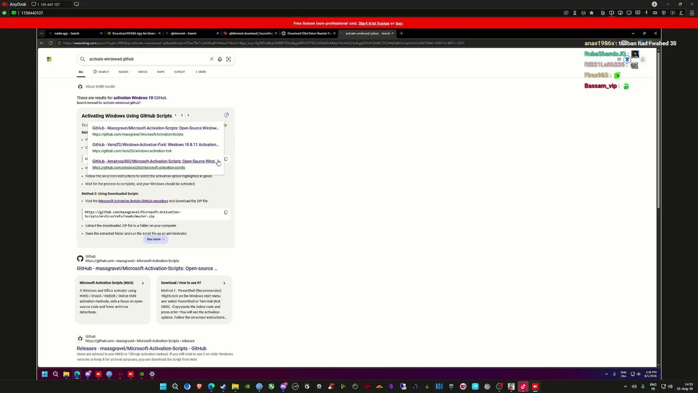Open the IMAGES results tab
Viewport: 698px width, 393px height.
[x=123, y=72]
